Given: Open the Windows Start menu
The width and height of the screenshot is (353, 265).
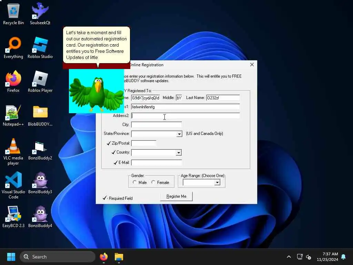Looking at the screenshot, I should pyautogui.click(x=11, y=257).
